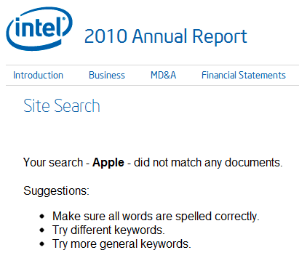
Task: Click the 'Try different keywords' suggestion
Action: tap(108, 230)
